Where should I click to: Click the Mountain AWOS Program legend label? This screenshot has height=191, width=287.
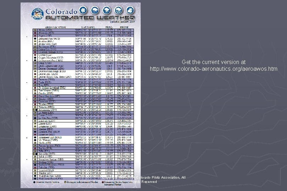point(48,182)
